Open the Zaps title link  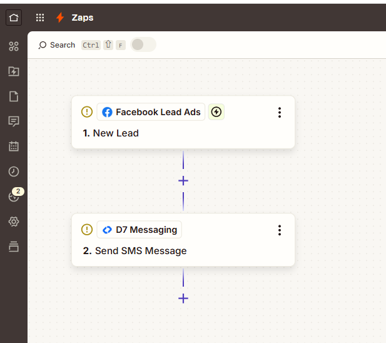83,18
